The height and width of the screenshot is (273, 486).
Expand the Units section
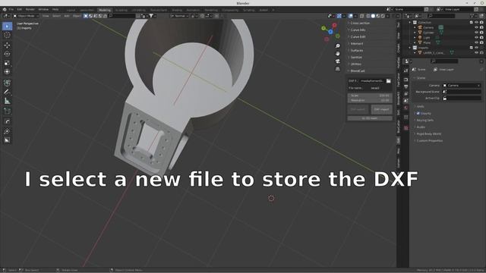420,106
